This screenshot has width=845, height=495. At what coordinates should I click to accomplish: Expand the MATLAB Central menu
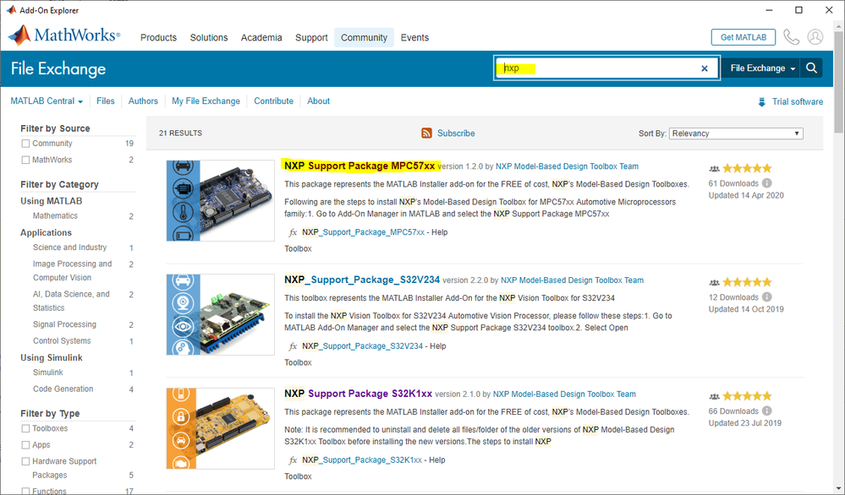47,101
